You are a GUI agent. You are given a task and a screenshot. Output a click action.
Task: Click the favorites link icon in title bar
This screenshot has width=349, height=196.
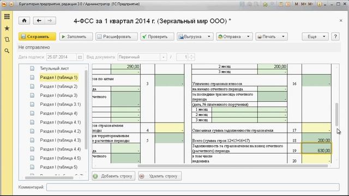click(265, 4)
